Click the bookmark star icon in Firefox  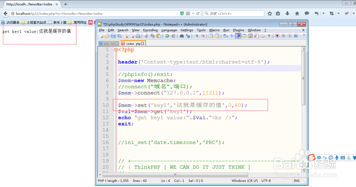(270, 13)
